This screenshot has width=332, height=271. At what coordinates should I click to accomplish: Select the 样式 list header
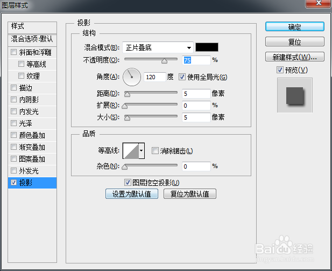click(x=32, y=27)
